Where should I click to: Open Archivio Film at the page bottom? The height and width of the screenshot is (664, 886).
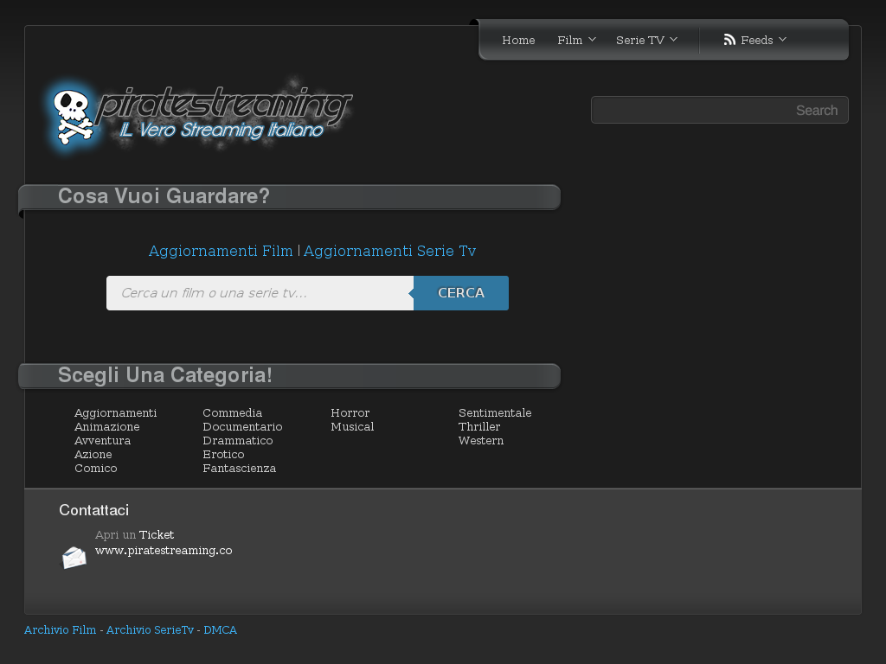60,629
